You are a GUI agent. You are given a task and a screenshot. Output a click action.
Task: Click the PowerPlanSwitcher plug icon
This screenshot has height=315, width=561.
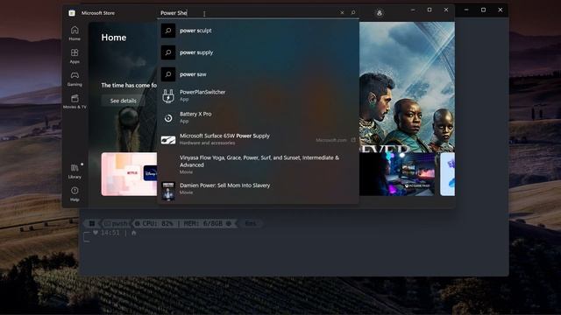coord(168,95)
